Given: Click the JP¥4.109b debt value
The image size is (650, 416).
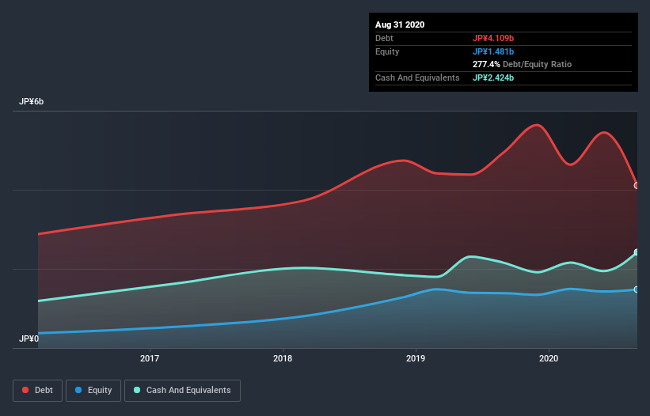Looking at the screenshot, I should (493, 38).
